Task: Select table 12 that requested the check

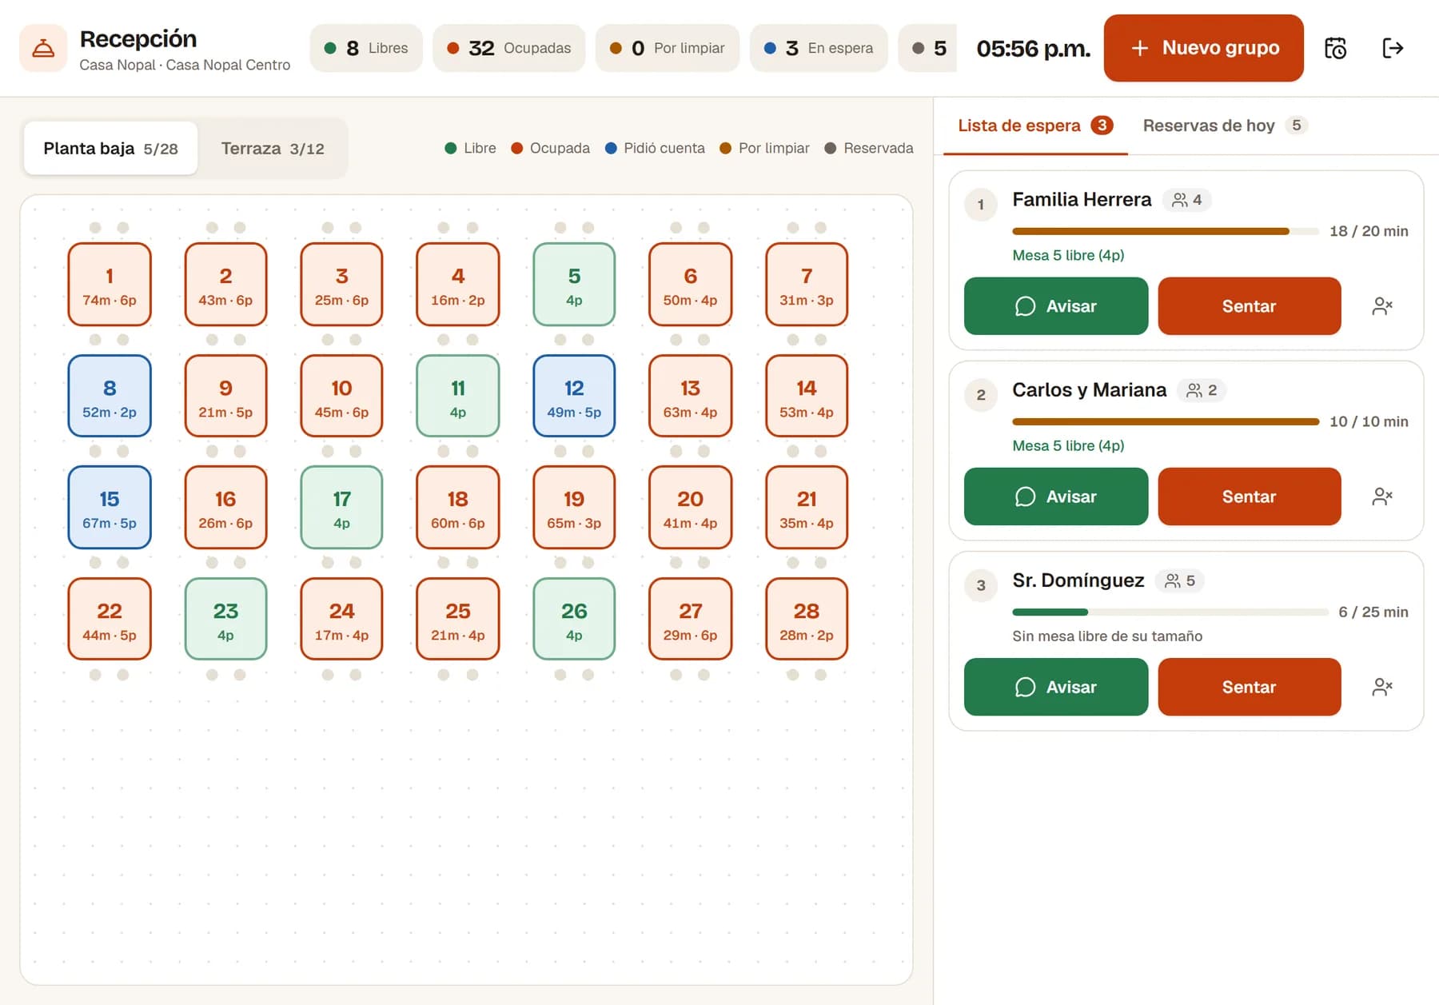Action: point(574,396)
